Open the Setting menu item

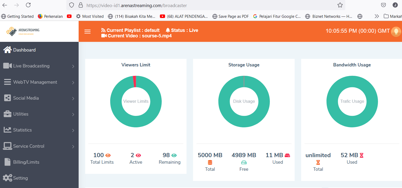coord(39,178)
